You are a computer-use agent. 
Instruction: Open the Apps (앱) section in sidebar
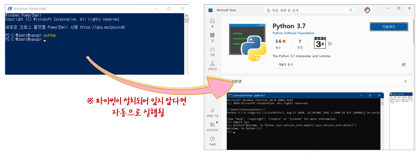pyautogui.click(x=212, y=37)
